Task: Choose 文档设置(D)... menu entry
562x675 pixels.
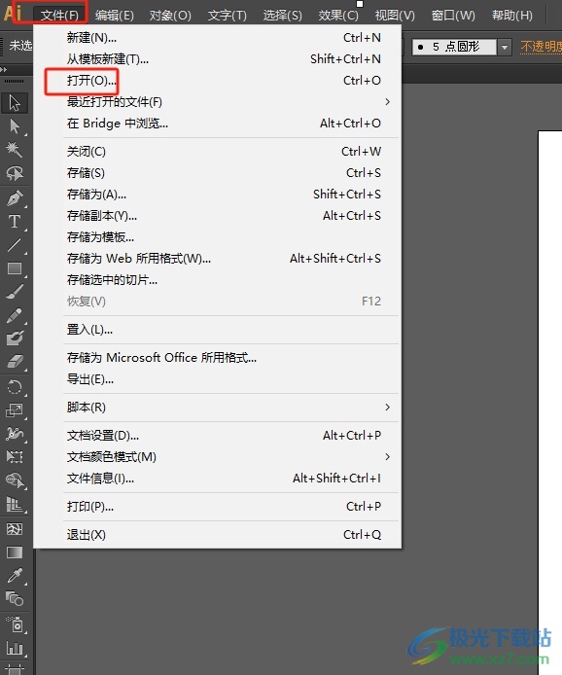Action: coord(217,436)
